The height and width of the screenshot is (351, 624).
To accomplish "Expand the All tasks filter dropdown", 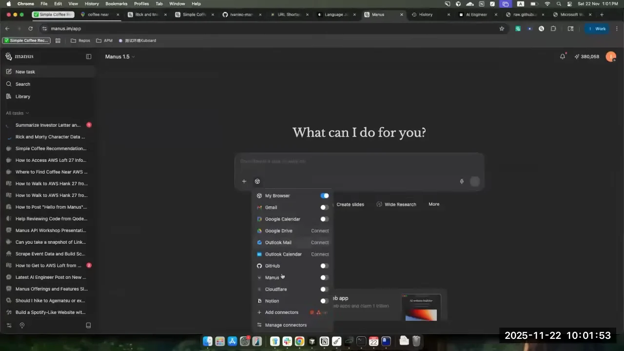I will [18, 113].
